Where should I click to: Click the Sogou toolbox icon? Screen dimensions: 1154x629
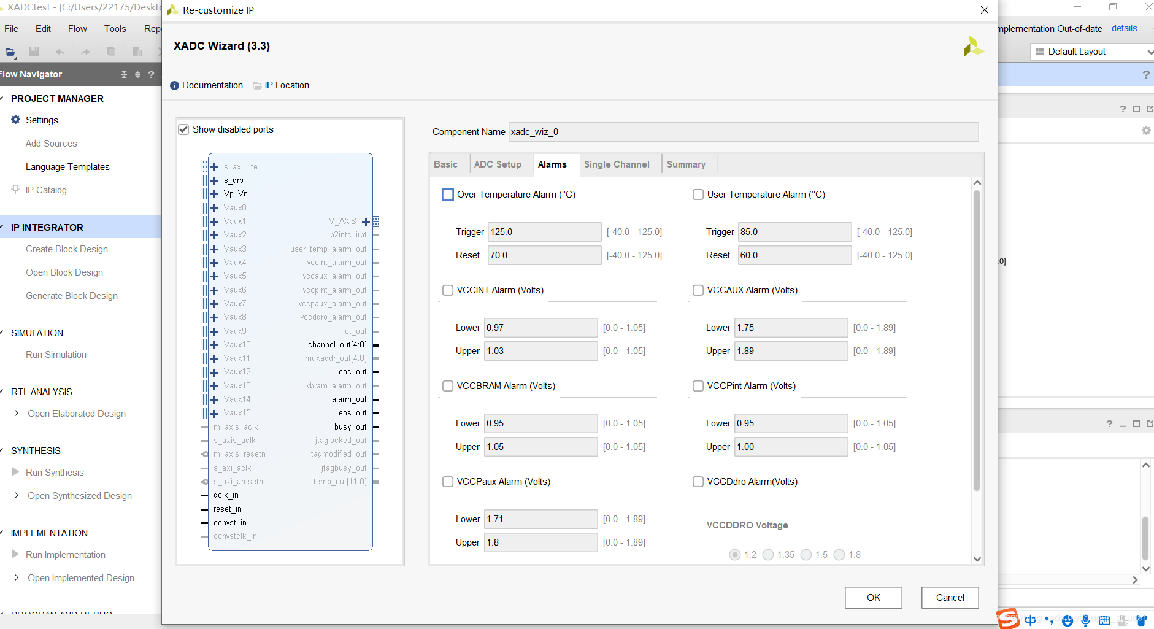(x=1141, y=620)
